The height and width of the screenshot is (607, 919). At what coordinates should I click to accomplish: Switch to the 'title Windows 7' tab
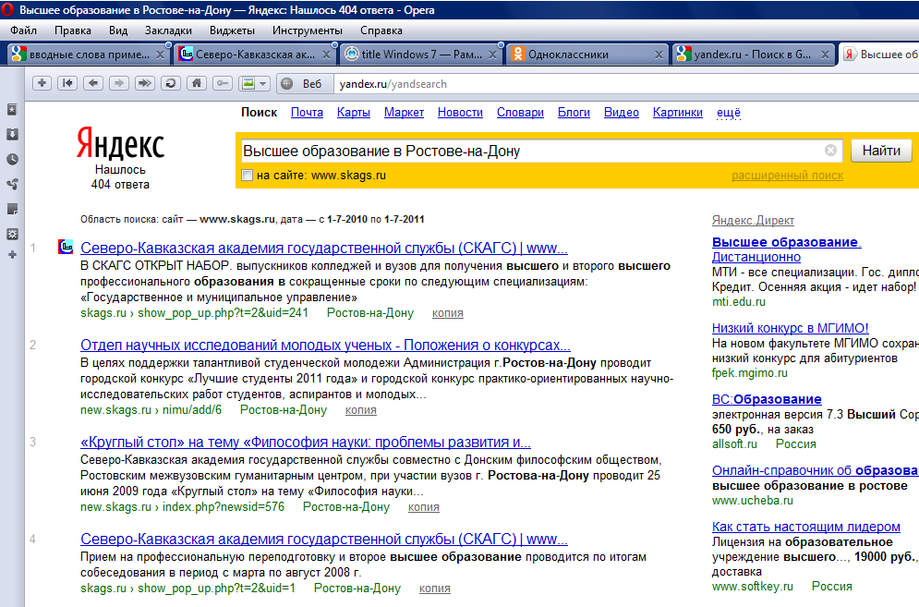(420, 55)
